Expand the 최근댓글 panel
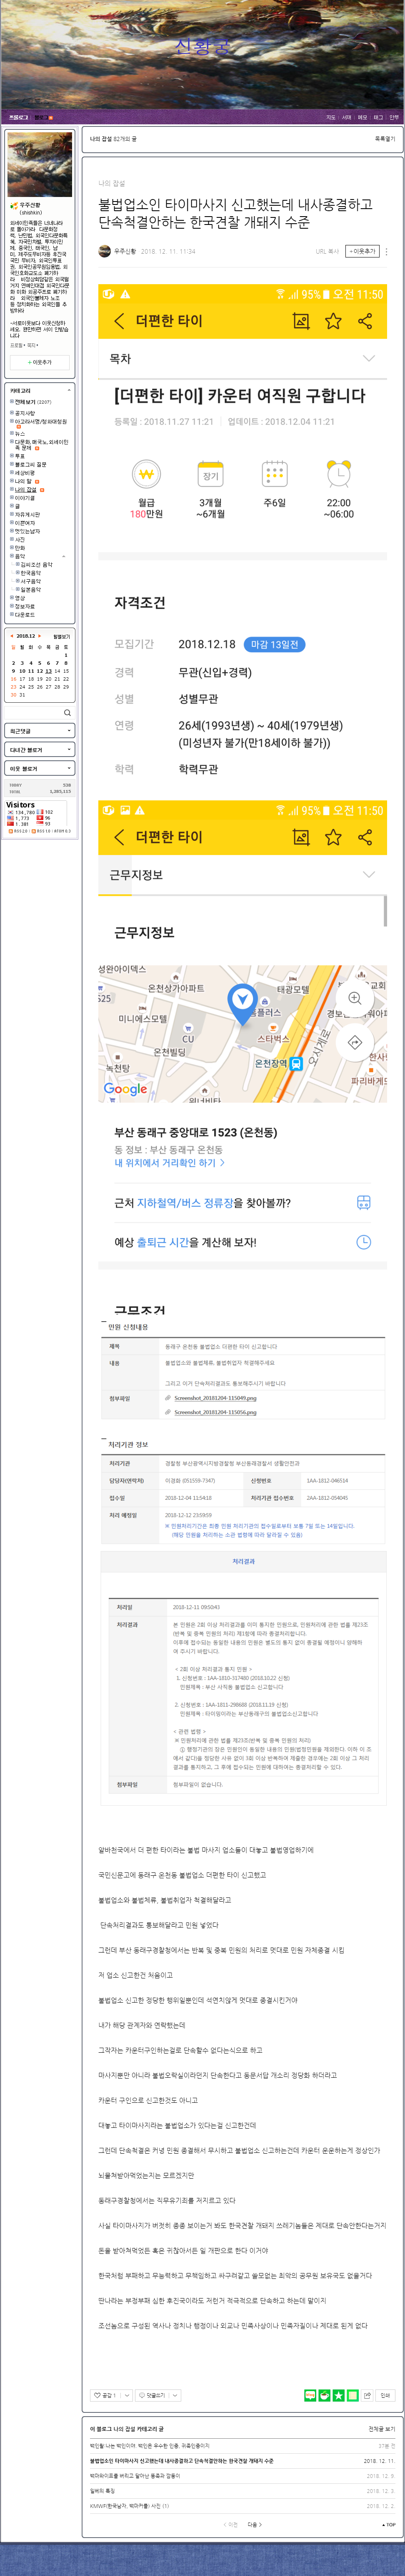The image size is (405, 2576). coord(69,731)
